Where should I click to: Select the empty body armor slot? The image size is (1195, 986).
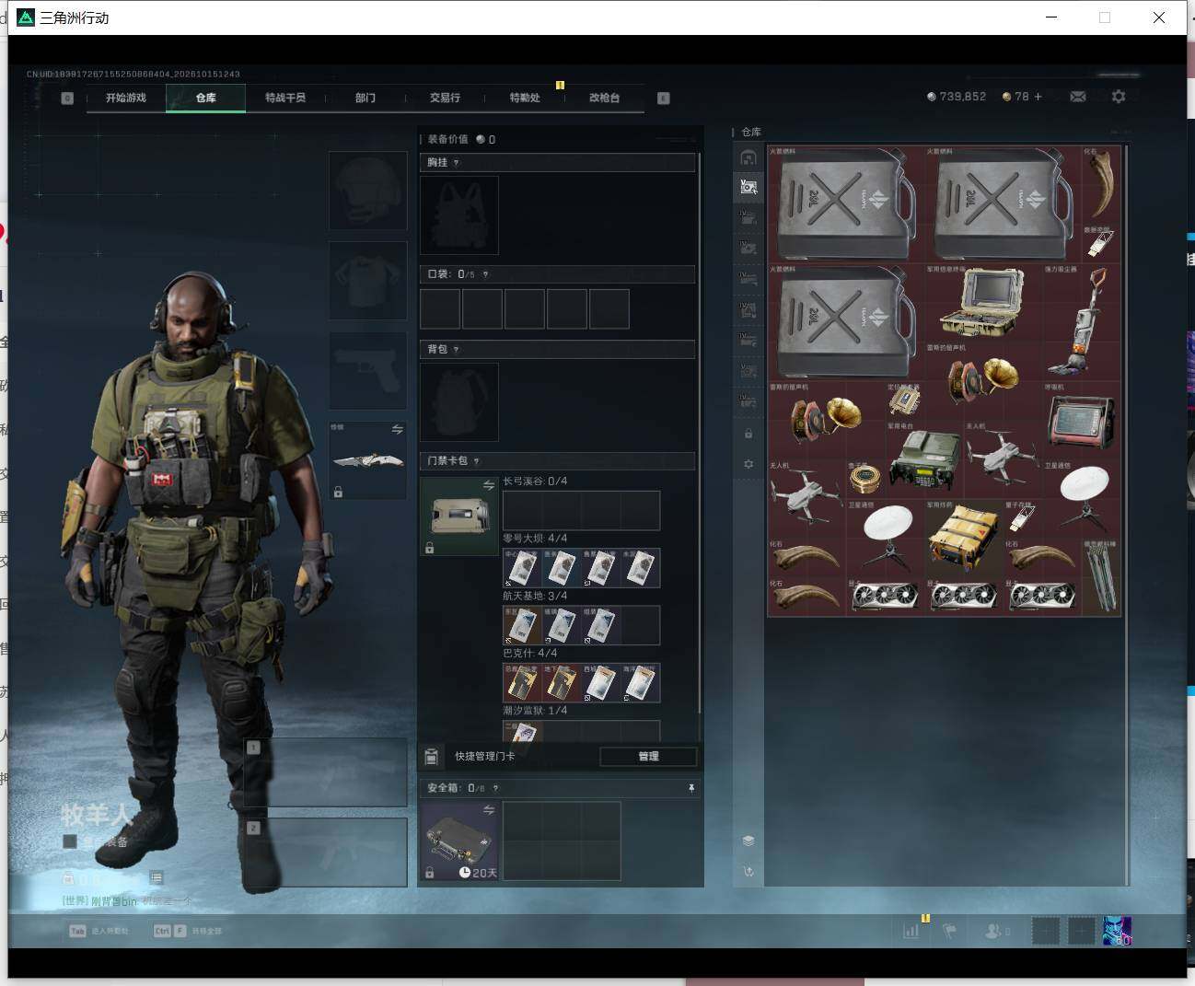[368, 281]
